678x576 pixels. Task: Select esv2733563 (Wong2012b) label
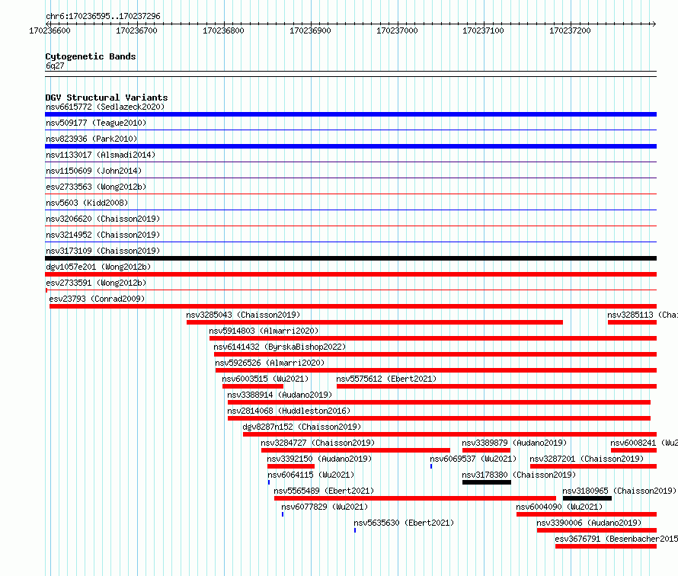96,187
